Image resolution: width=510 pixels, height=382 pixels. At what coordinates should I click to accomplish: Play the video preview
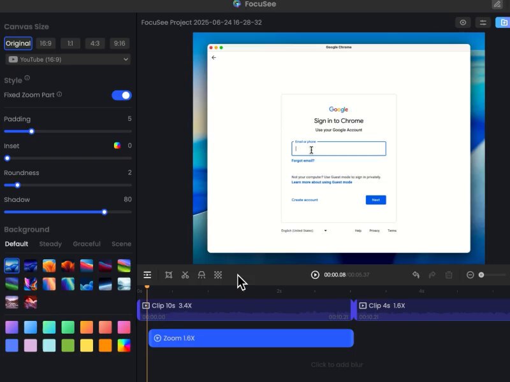315,275
